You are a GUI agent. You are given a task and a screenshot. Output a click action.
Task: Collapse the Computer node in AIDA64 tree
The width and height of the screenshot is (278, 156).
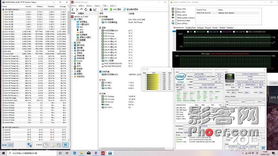point(73,19)
